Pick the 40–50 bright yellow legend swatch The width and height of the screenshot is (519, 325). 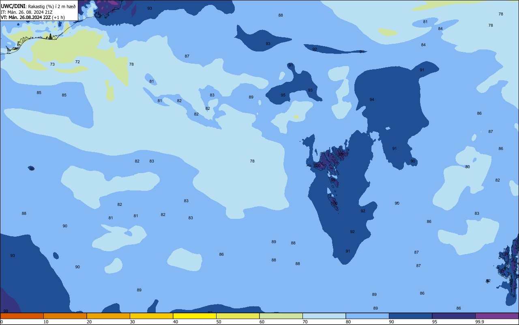[195, 316]
